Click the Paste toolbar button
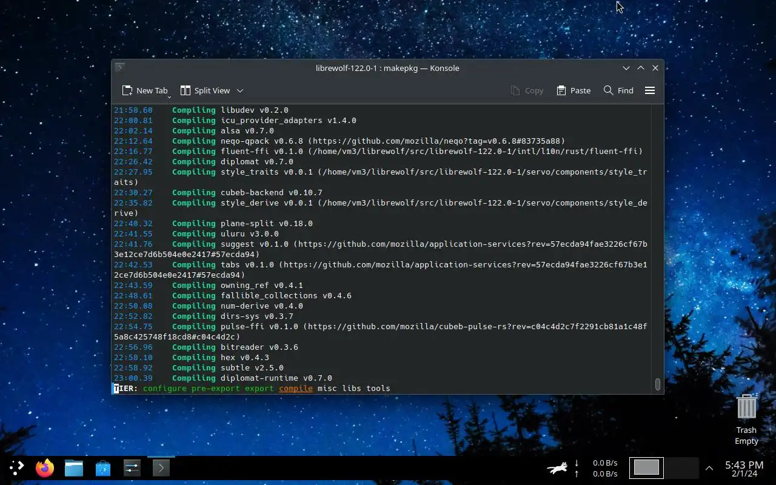The height and width of the screenshot is (485, 776). click(x=574, y=90)
